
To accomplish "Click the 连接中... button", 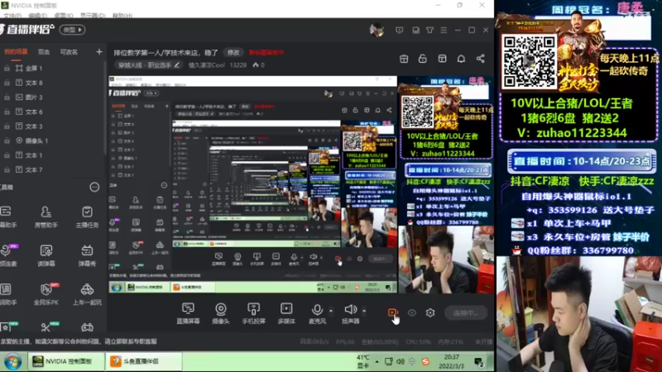I will (466, 313).
